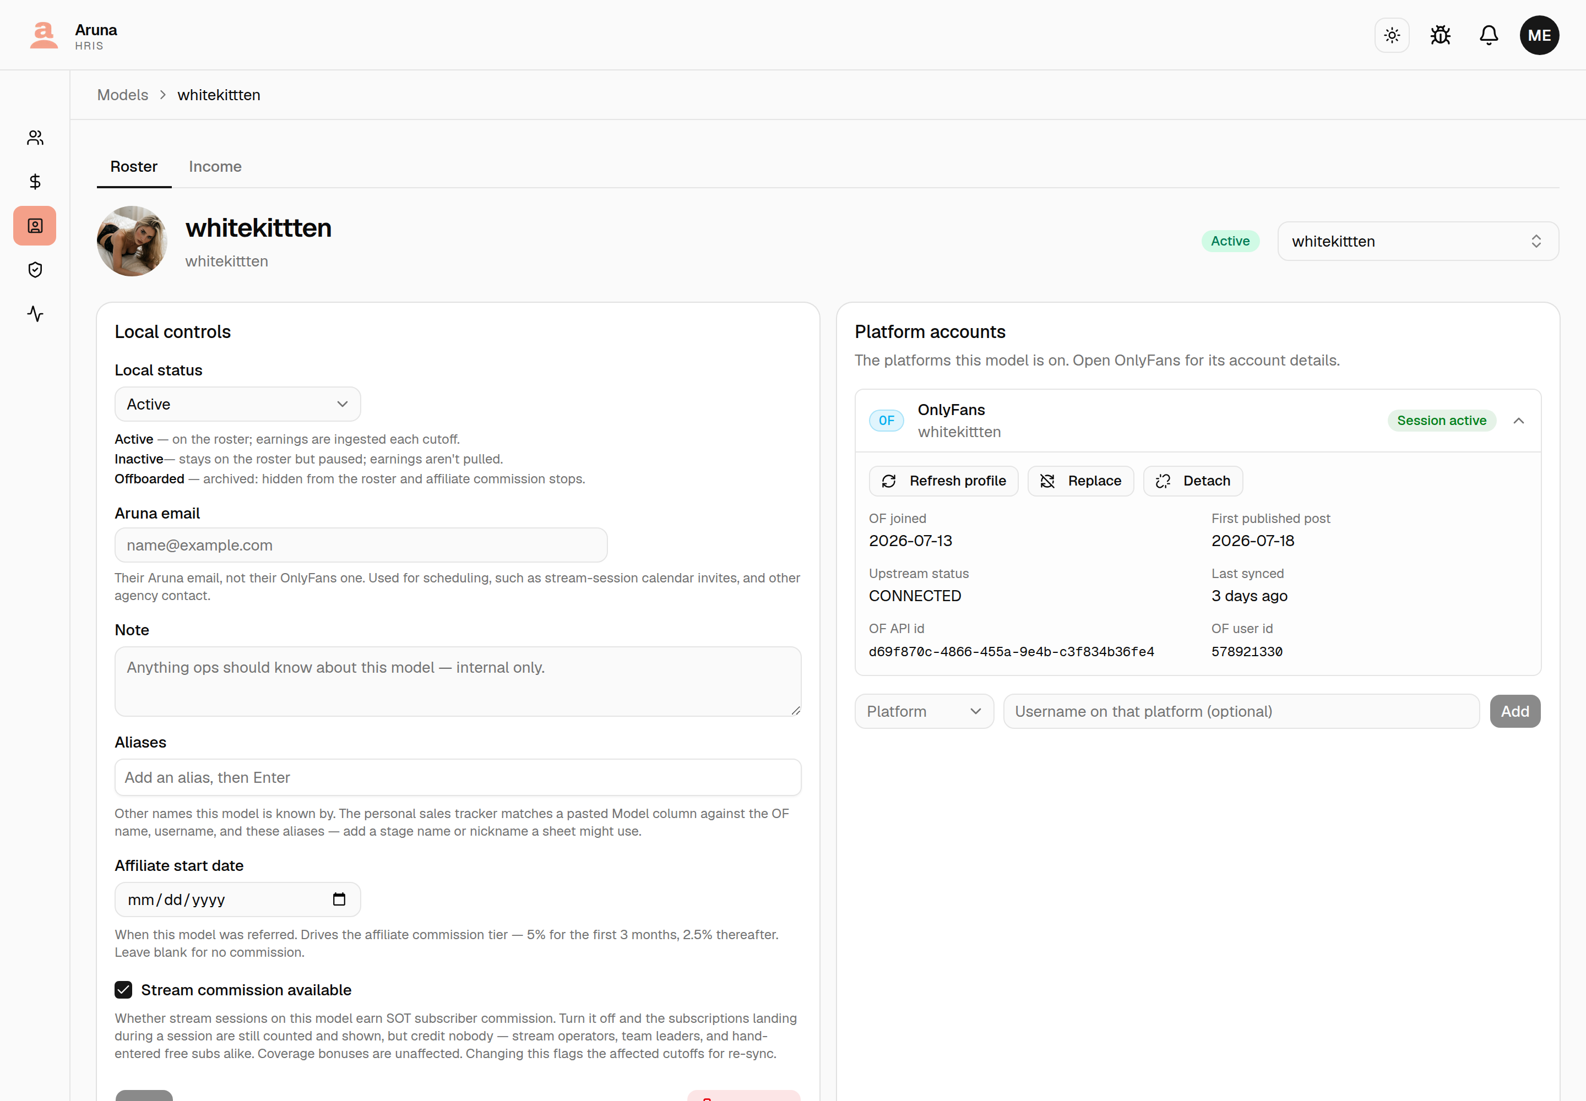Click the Add platform button
This screenshot has width=1586, height=1101.
point(1515,711)
